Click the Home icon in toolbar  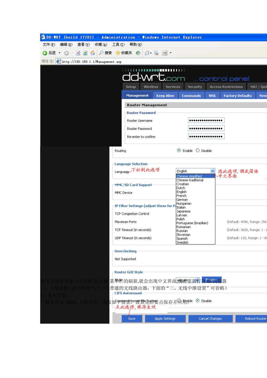point(92,53)
